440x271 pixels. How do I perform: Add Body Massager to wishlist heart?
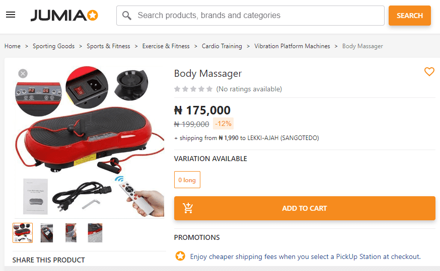point(429,72)
